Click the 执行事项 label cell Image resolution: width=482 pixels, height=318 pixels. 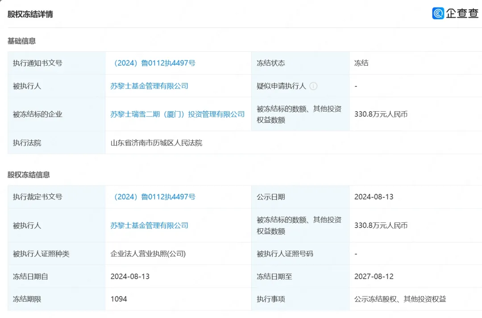[x=300, y=299]
